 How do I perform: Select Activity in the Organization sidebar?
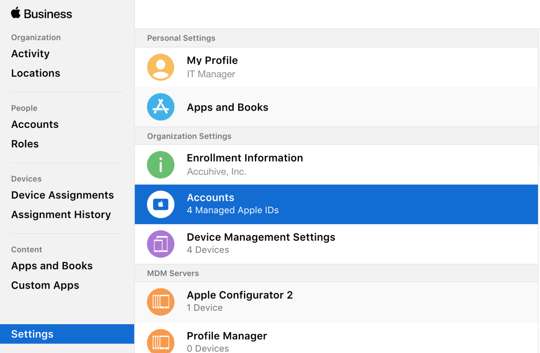point(30,54)
